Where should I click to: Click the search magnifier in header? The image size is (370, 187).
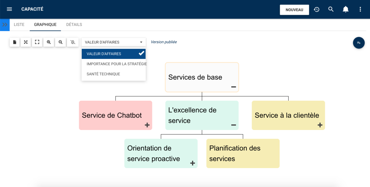pos(331,9)
